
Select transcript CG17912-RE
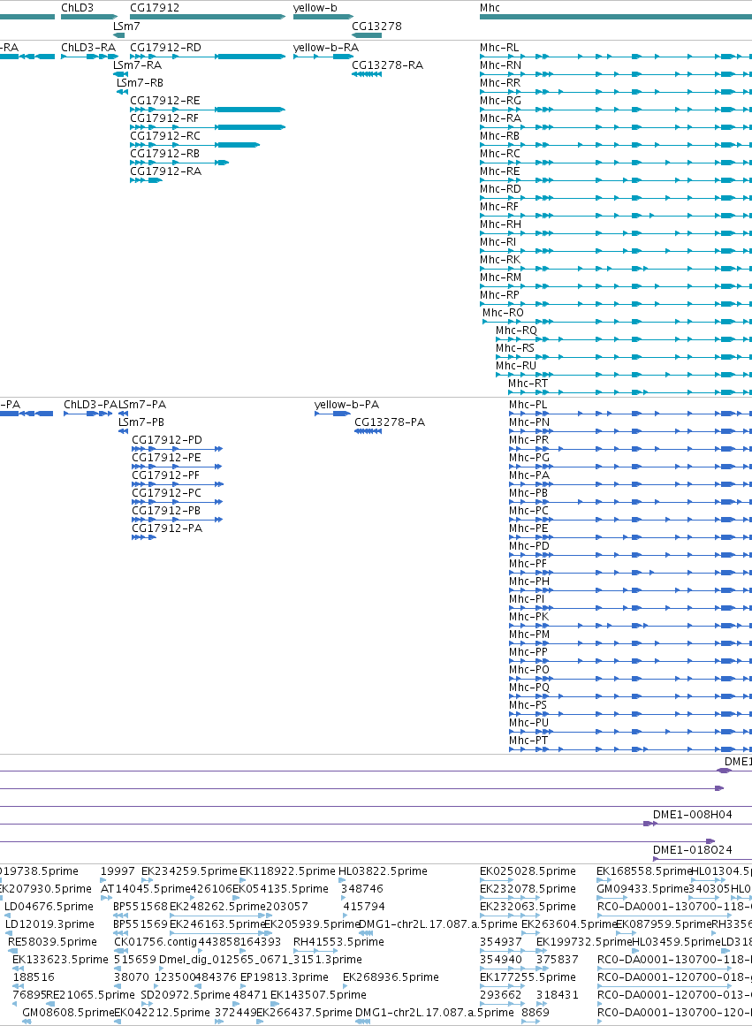coord(165,101)
